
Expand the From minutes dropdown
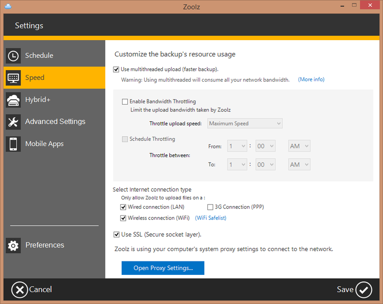point(266,146)
